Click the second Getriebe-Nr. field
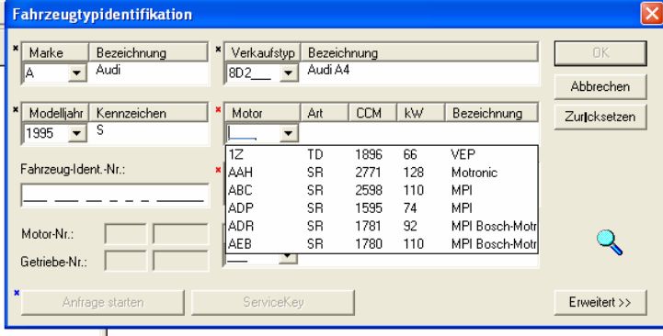The height and width of the screenshot is (336, 663). point(180,261)
